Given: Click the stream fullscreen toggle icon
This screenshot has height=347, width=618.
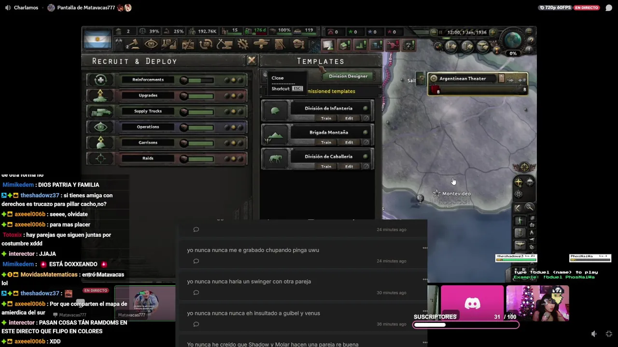Looking at the screenshot, I should click(609, 334).
